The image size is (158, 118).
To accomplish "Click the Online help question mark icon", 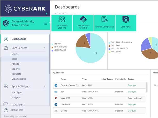I will (x=6, y=110).
